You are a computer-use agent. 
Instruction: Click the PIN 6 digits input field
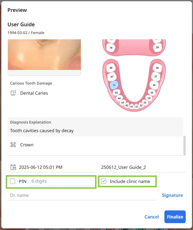pyautogui.click(x=62, y=181)
